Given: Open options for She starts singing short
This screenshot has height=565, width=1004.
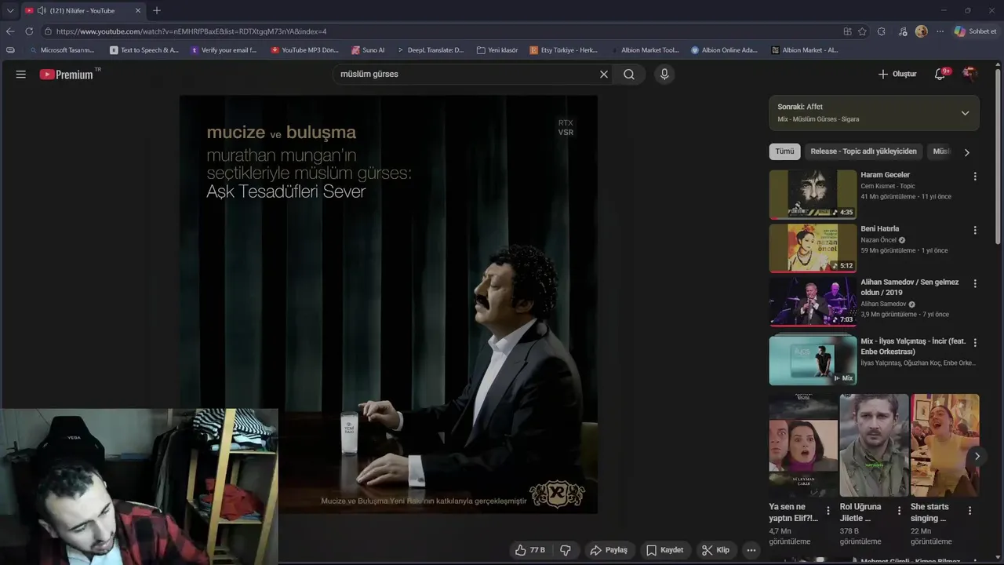Looking at the screenshot, I should [969, 511].
